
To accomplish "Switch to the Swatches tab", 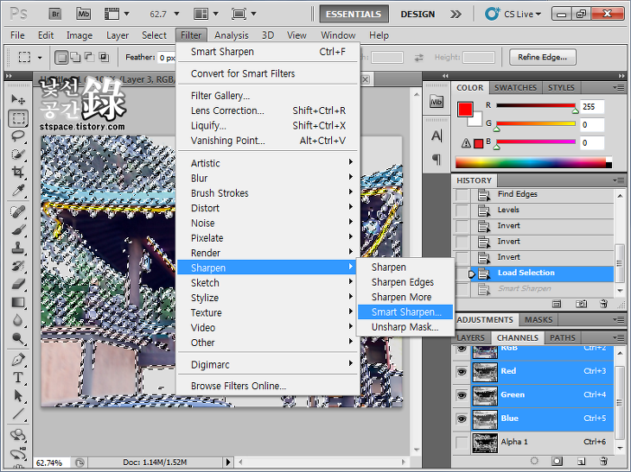I will (x=515, y=87).
